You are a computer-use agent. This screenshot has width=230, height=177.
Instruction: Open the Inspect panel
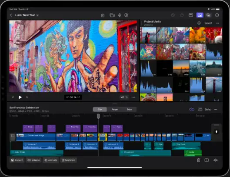(x=17, y=160)
